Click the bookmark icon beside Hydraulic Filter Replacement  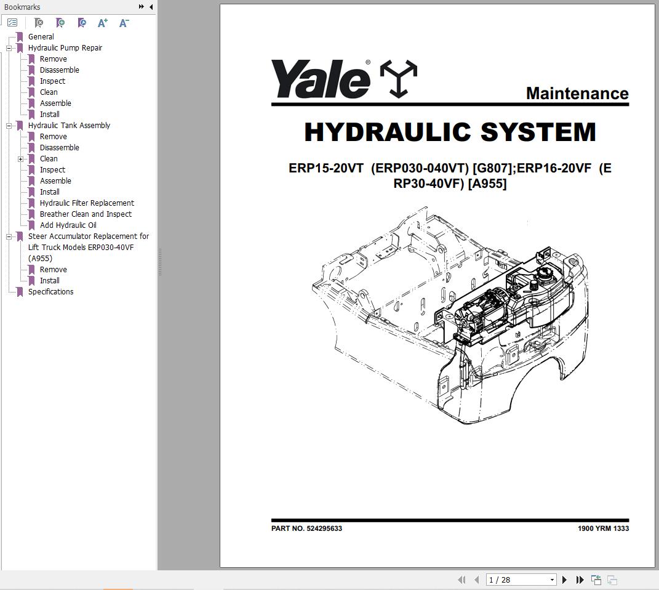[x=31, y=203]
